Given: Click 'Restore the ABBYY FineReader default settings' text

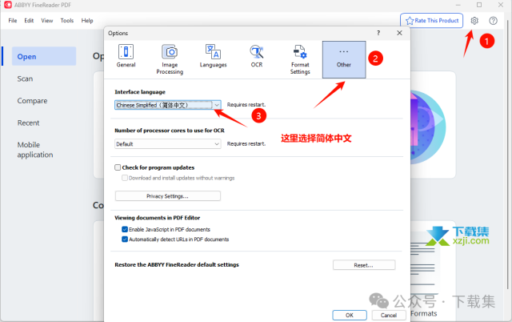Looking at the screenshot, I should [177, 264].
